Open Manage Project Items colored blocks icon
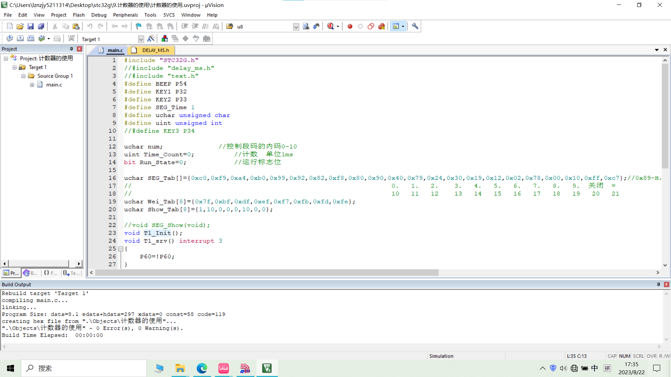The image size is (671, 377). coord(165,38)
